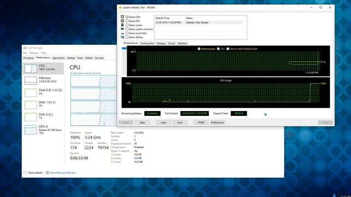Select the CPU item in Task Manager sidebar
Viewport: 351px width, 197px height.
point(43,68)
